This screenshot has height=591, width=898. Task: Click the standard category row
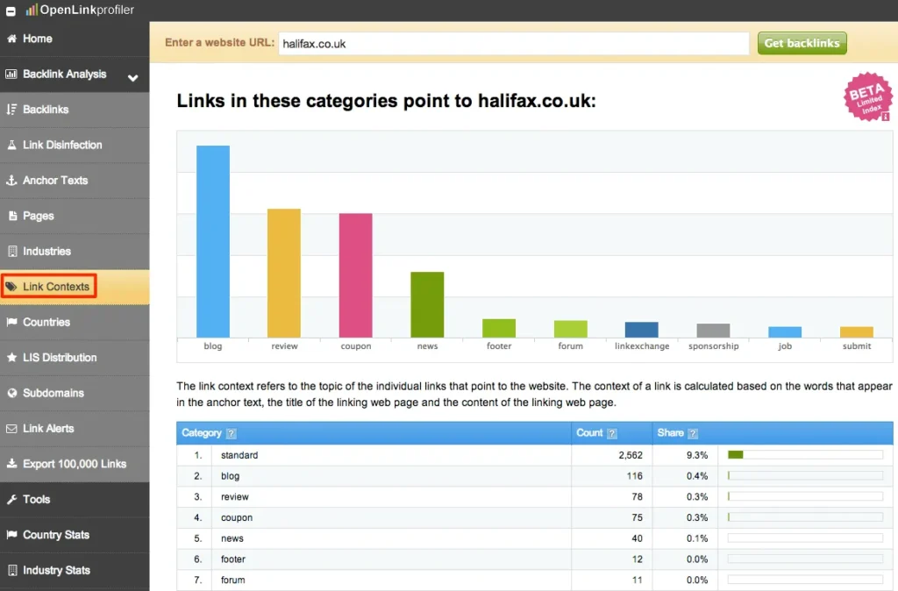pos(534,455)
